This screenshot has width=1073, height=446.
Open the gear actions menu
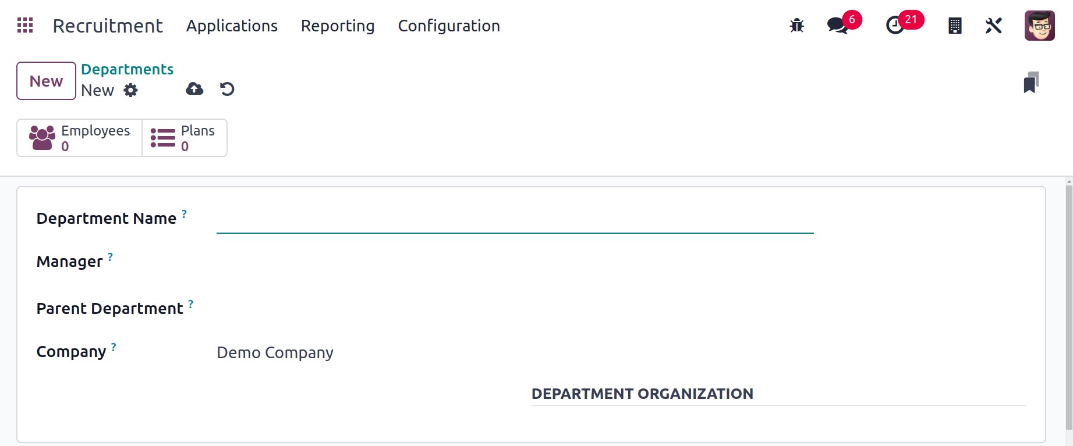[x=131, y=90]
